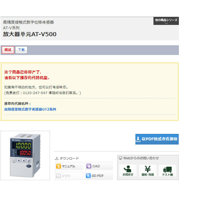201x201 pixels.
Task: Click the purple CAD icon
Action: [89, 166]
